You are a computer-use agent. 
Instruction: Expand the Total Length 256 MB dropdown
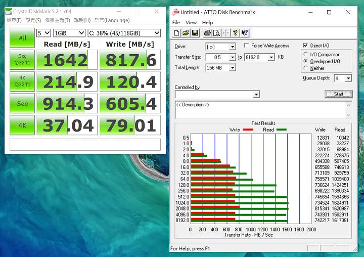232,68
